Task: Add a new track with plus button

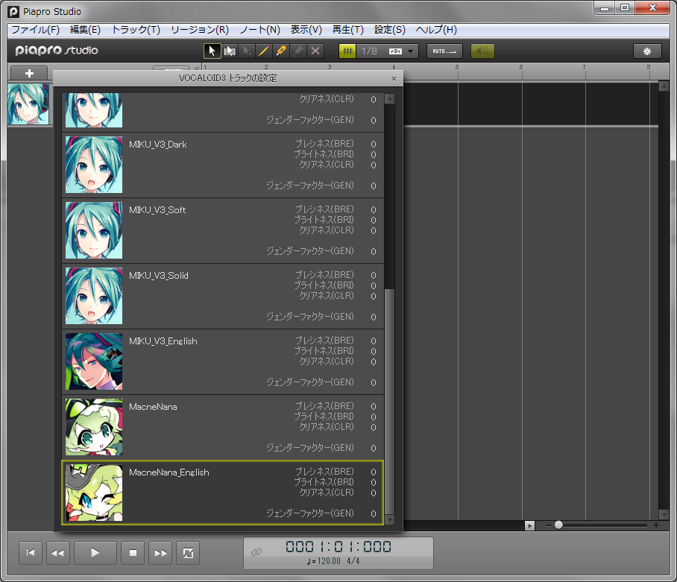Action: coord(29,73)
